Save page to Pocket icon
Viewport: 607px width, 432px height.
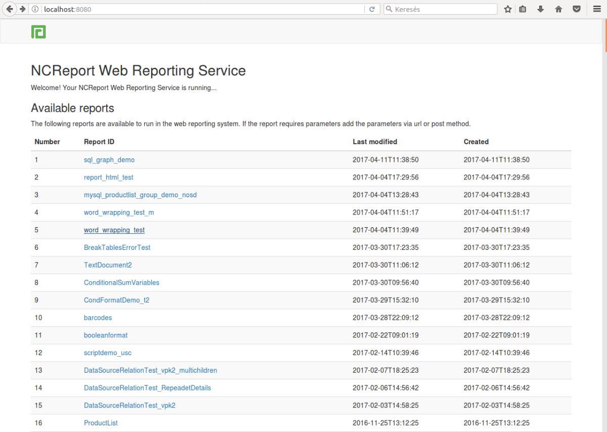[x=576, y=9]
